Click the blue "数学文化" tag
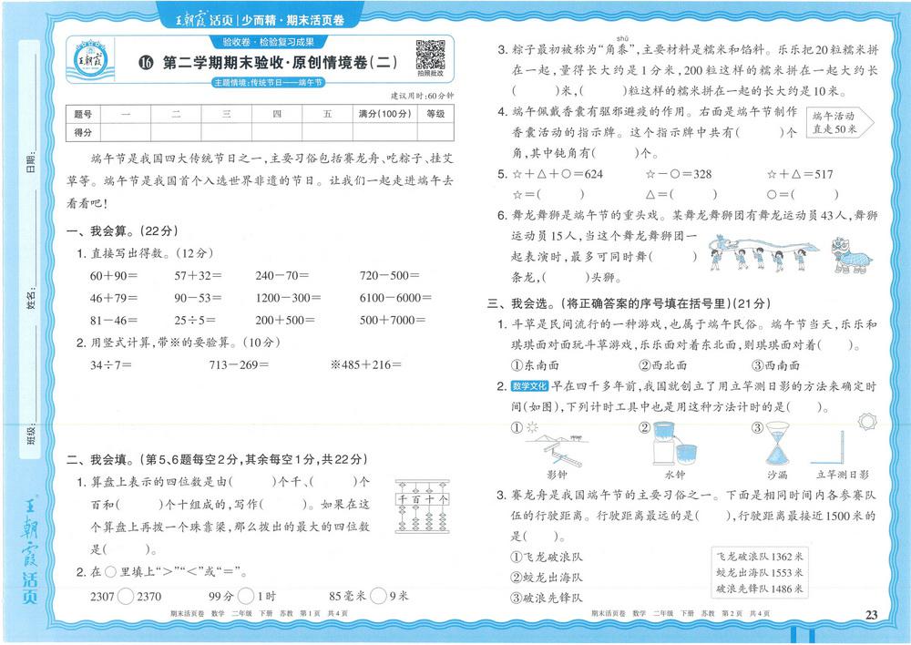The width and height of the screenshot is (911, 645). pyautogui.click(x=529, y=386)
